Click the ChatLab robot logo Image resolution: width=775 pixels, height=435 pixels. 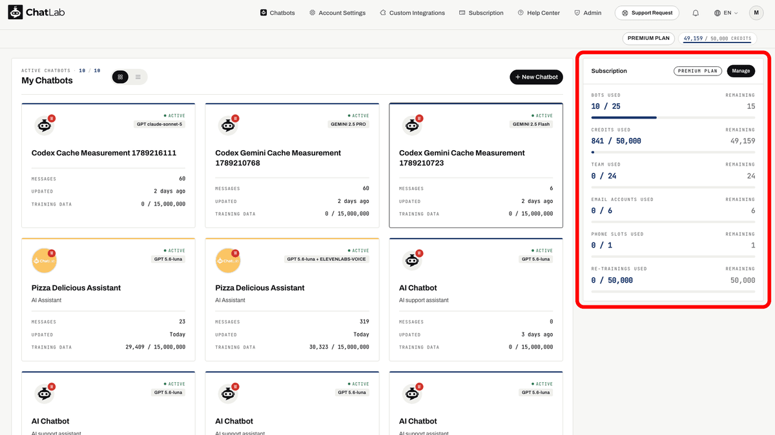click(15, 12)
